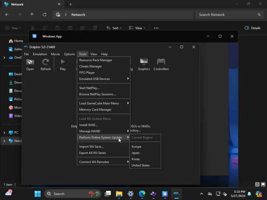Open Cheats Manager from Tools menu
Viewport: 267px width, 200px height.
pyautogui.click(x=104, y=66)
